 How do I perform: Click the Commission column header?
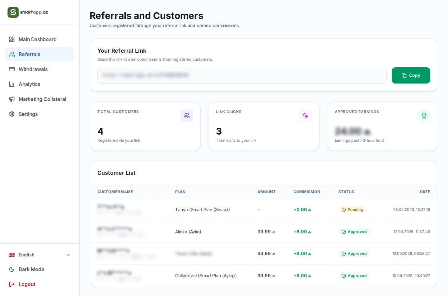(x=307, y=192)
